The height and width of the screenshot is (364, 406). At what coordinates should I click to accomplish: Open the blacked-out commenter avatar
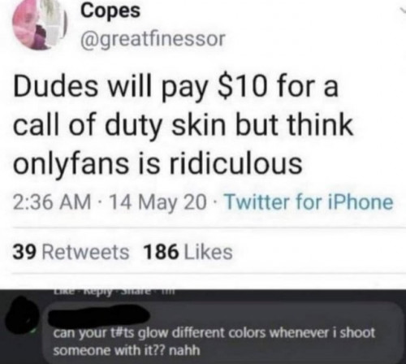point(22,317)
